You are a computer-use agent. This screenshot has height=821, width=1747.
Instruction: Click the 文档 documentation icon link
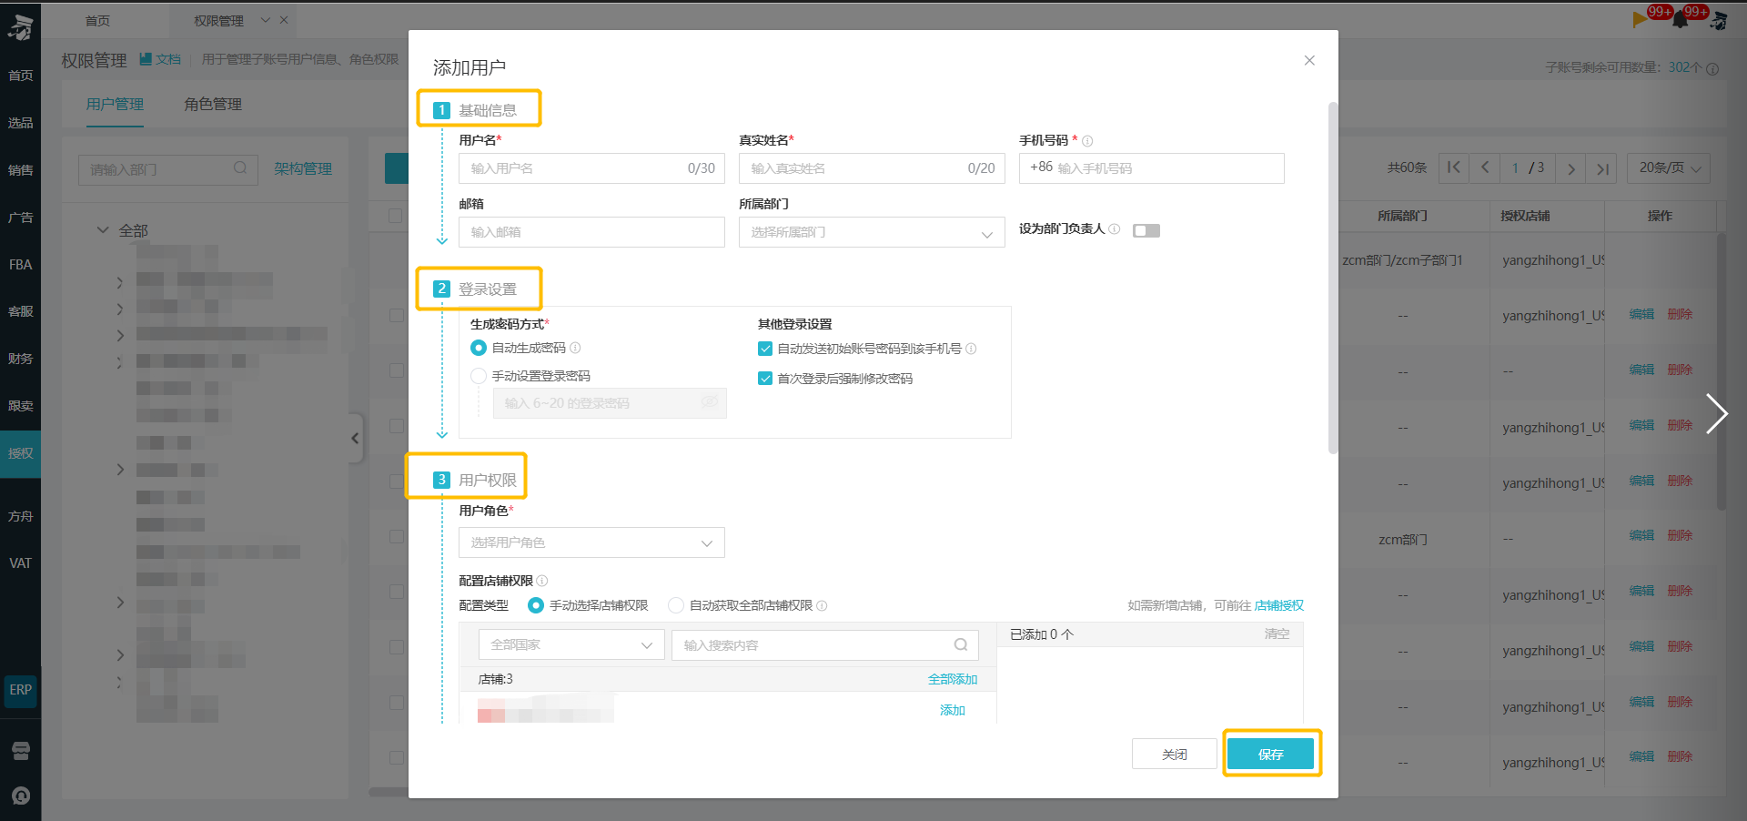(160, 59)
